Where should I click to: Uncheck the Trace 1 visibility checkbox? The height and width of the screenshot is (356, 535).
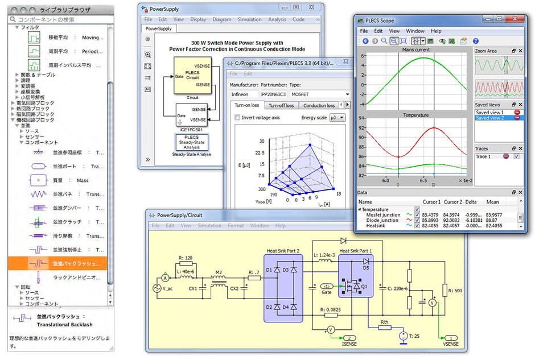pos(516,156)
